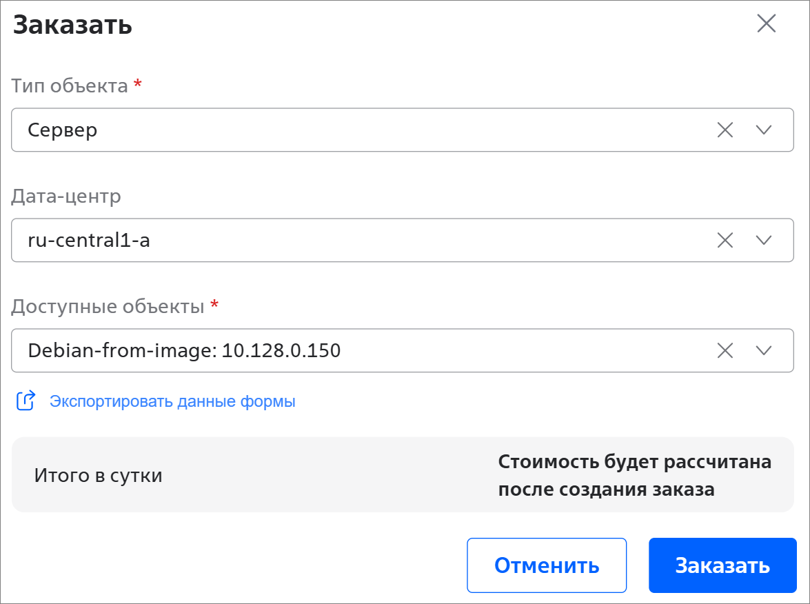Clear the selected Сервер object type
Viewport: 810px width, 604px height.
[725, 130]
